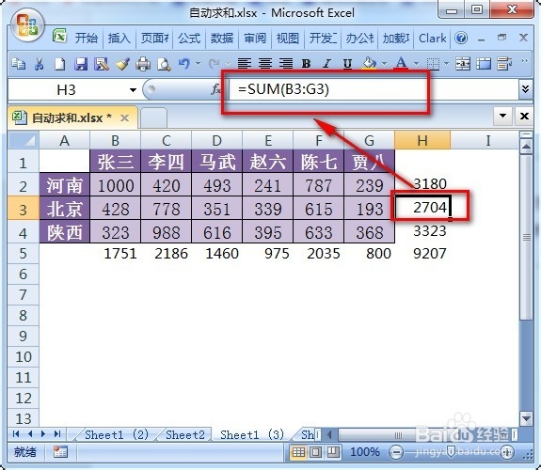Create a new blank workbook
Screen dimensions: 541x470
tap(60, 64)
